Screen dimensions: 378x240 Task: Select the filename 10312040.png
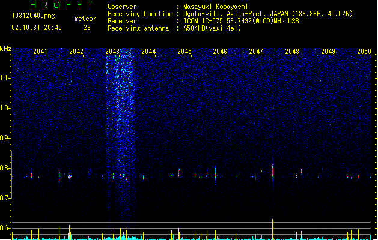[33, 16]
